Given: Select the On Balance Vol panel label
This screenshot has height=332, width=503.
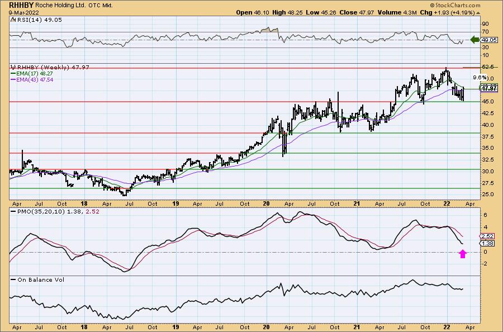Looking at the screenshot, I should point(41,279).
